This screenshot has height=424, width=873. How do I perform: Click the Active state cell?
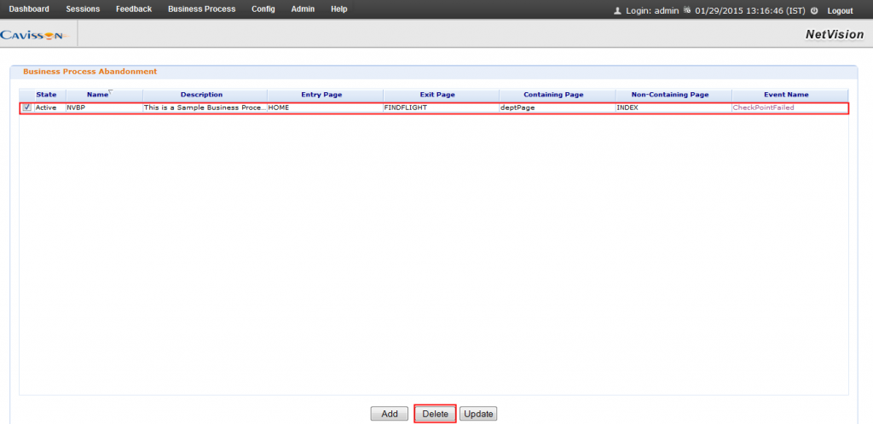pyautogui.click(x=49, y=107)
